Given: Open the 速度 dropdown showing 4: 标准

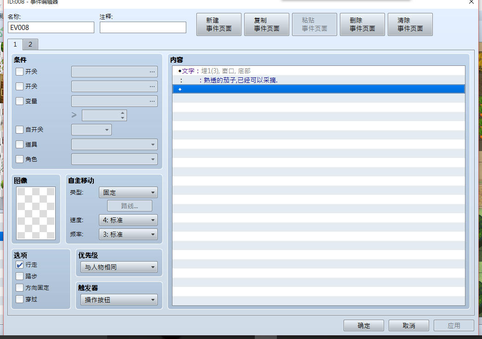Looking at the screenshot, I should tap(128, 220).
